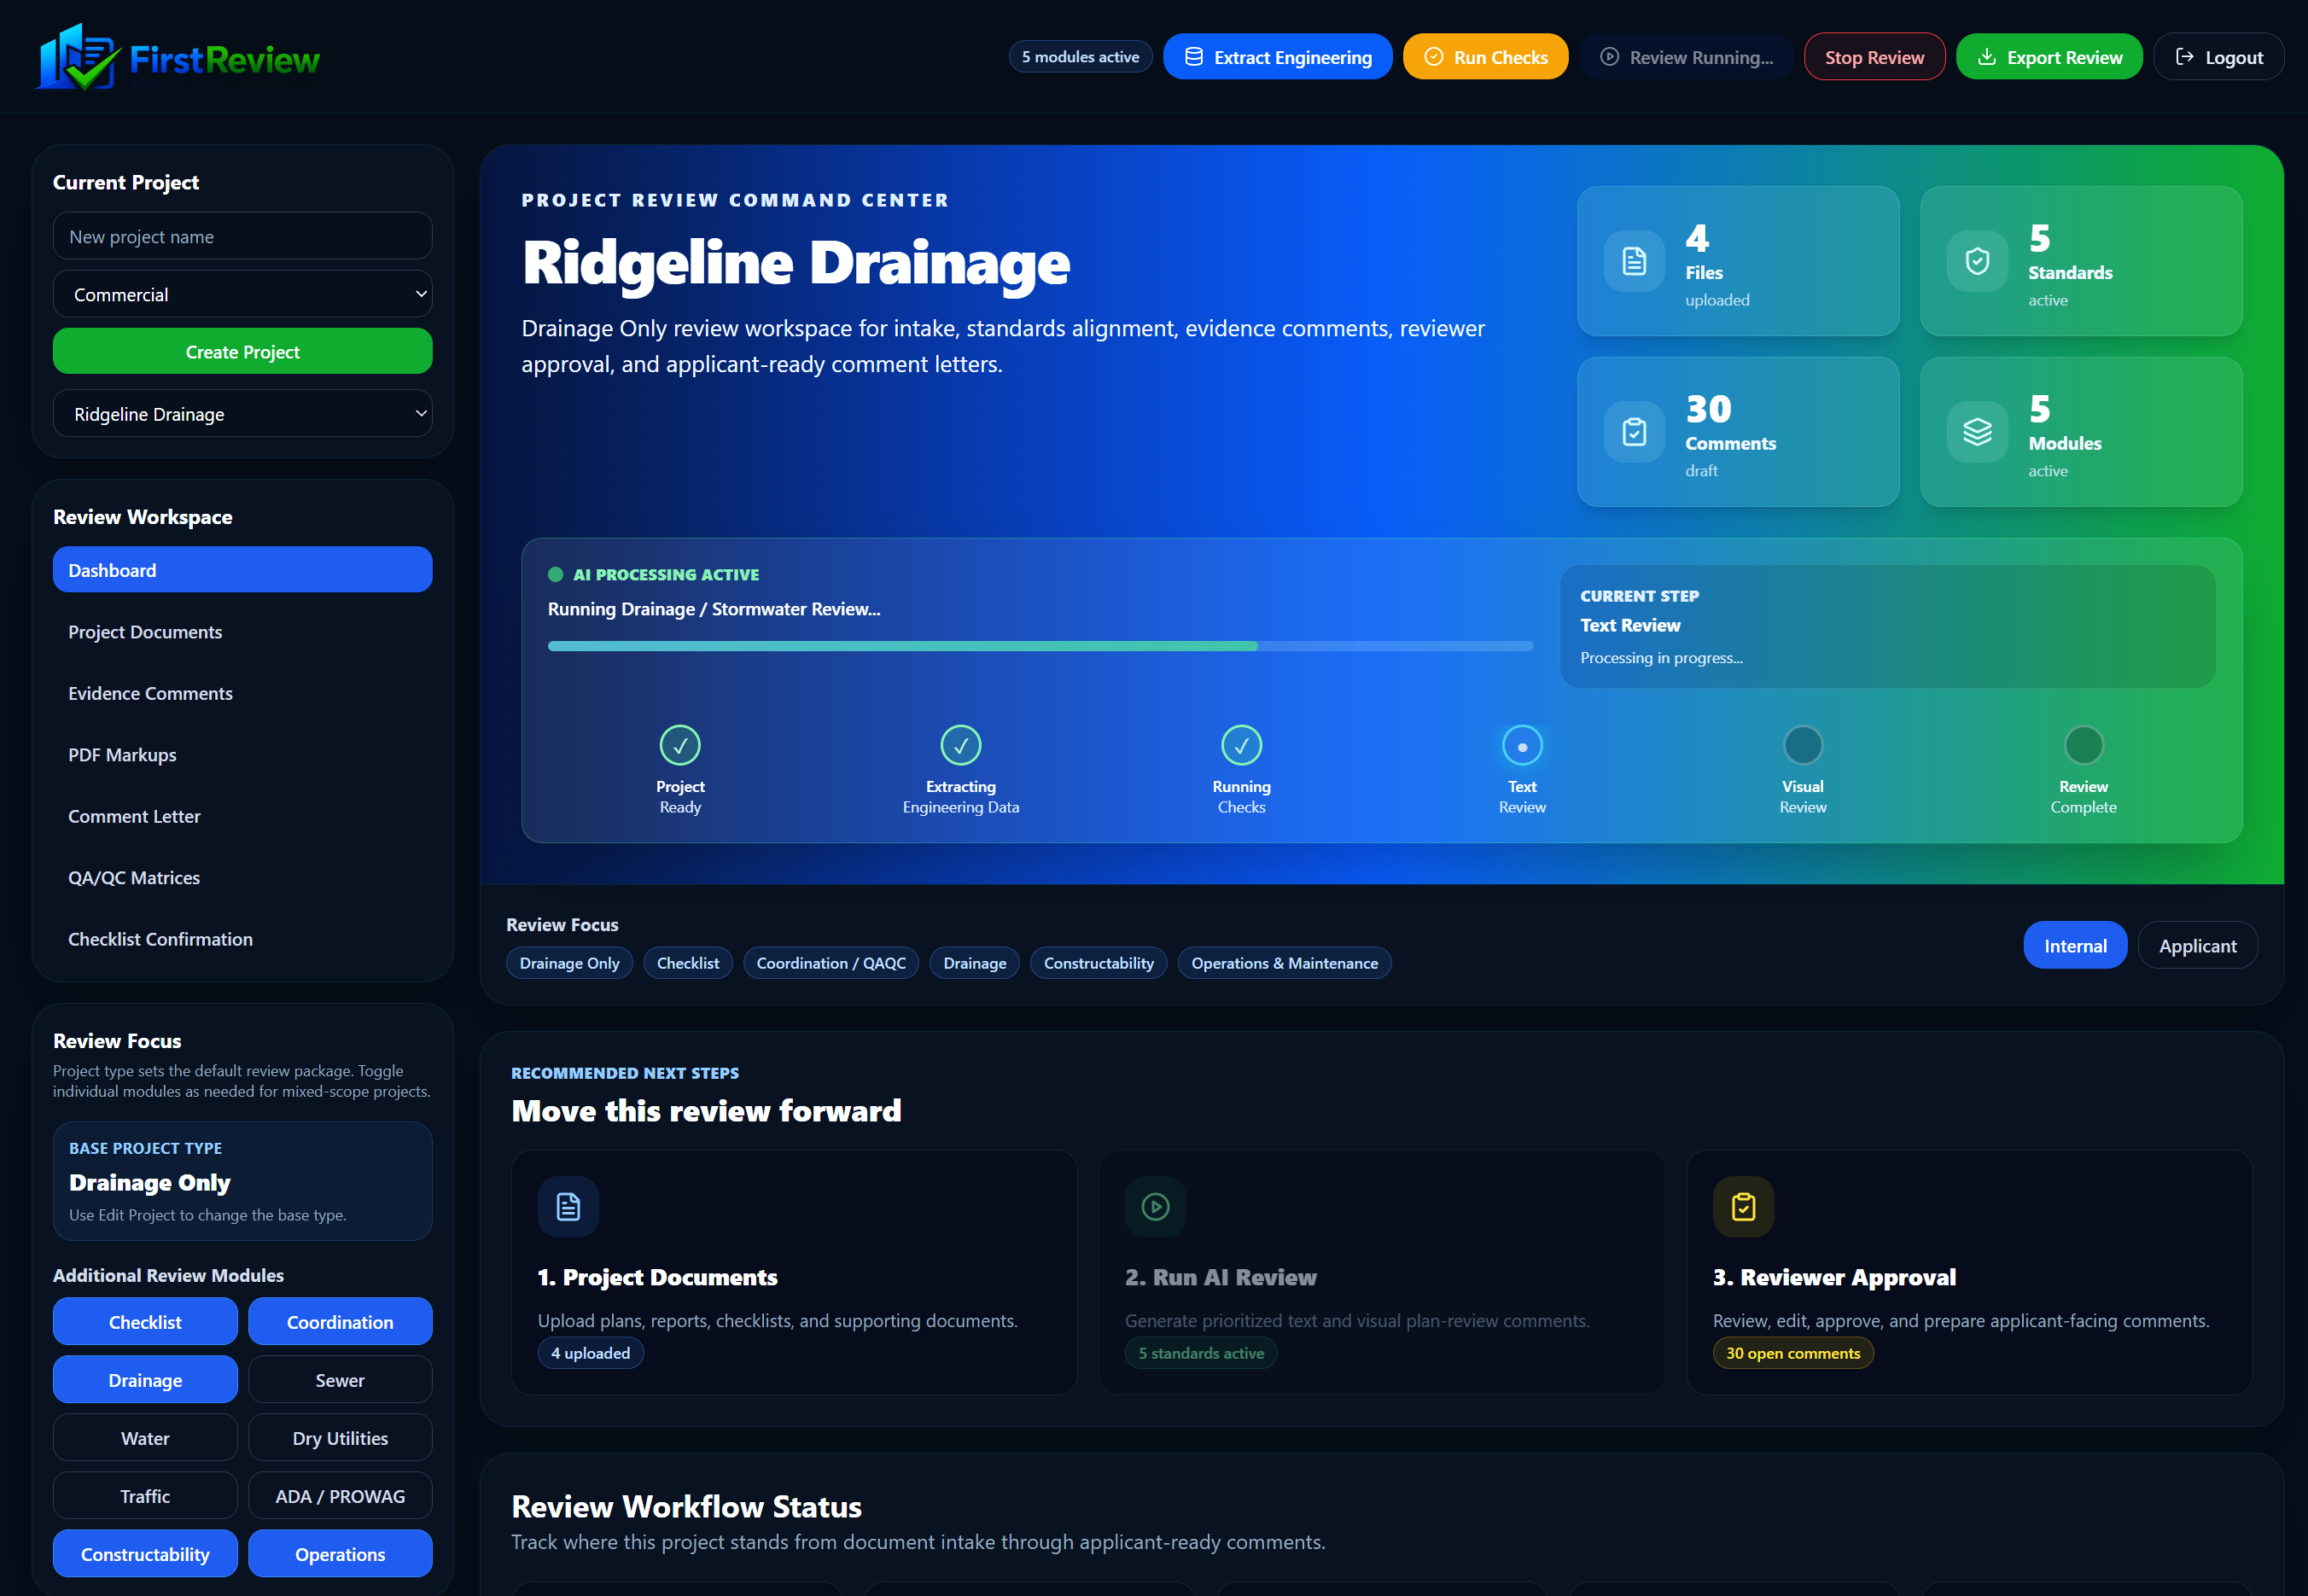Open the Dashboard workspace tab
Viewport: 2308px width, 1596px height.
click(x=243, y=570)
